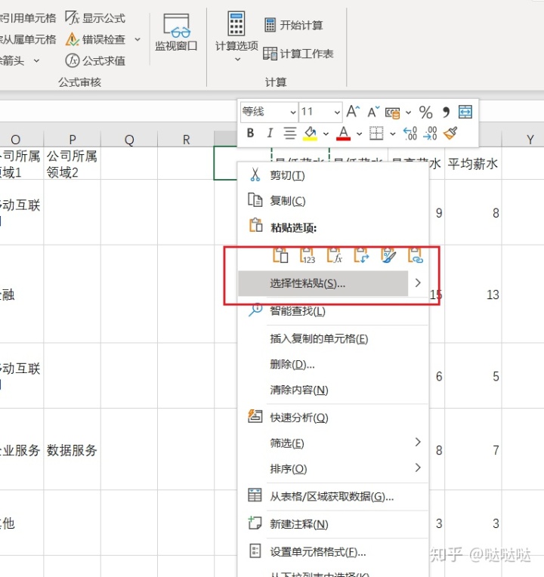The height and width of the screenshot is (577, 544).
Task: Click Paste Values (123) icon
Action: tap(308, 255)
